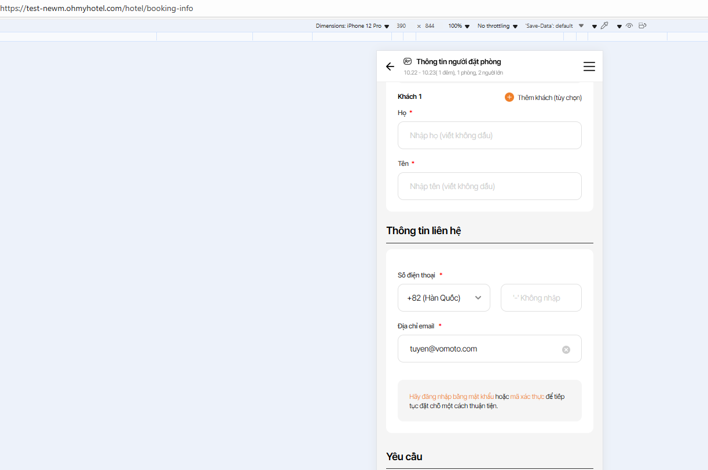Click the email address field tuyen@vomoto.com
The height and width of the screenshot is (470, 708).
tap(490, 349)
